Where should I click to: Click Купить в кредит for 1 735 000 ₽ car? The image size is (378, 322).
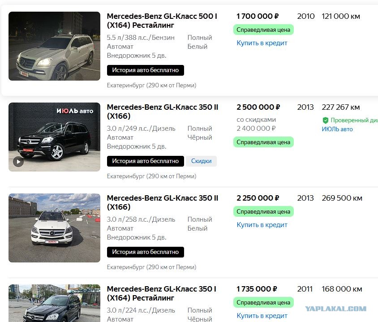(262, 315)
